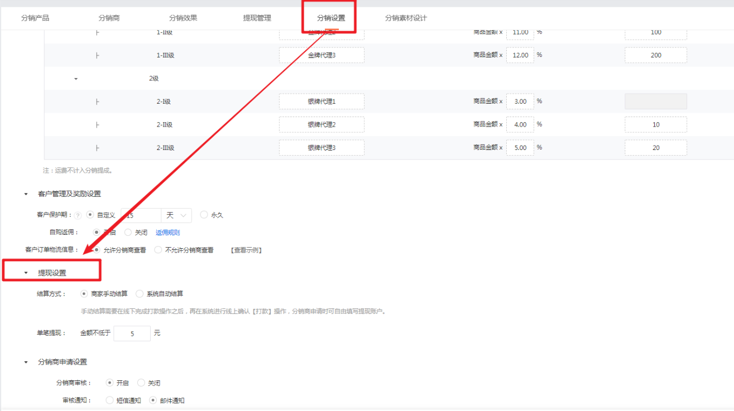The image size is (734, 411).
Task: Click the 2-III级 commission percentage field
Action: [520, 148]
